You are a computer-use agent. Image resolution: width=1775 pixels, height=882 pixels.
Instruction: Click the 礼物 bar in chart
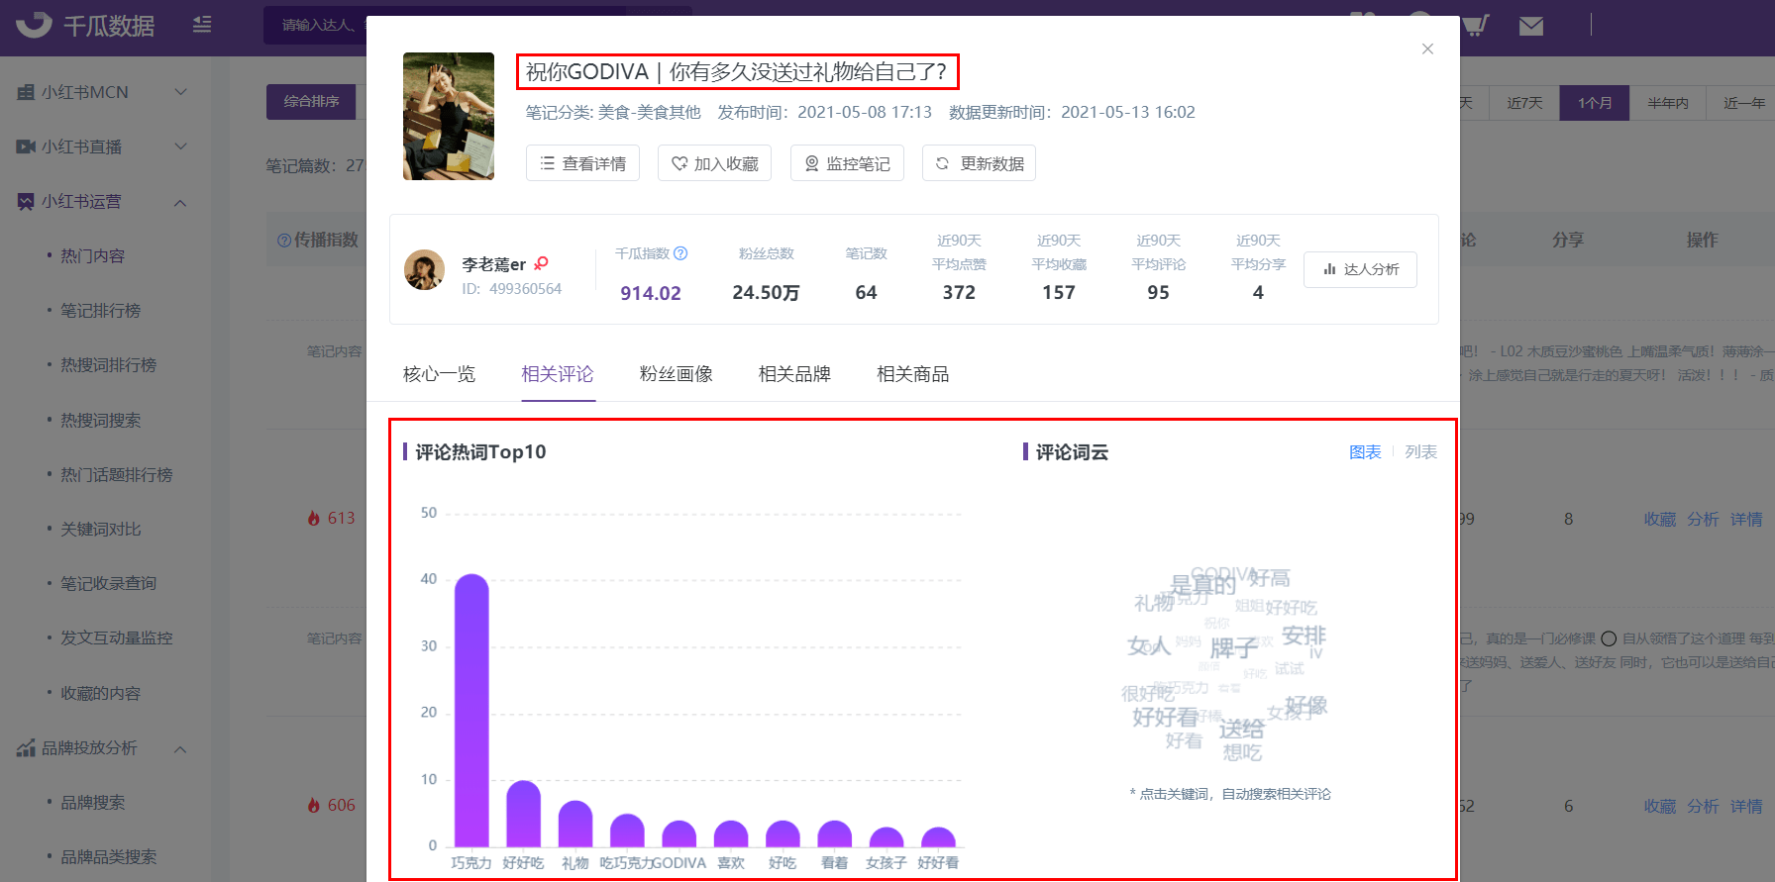575,824
